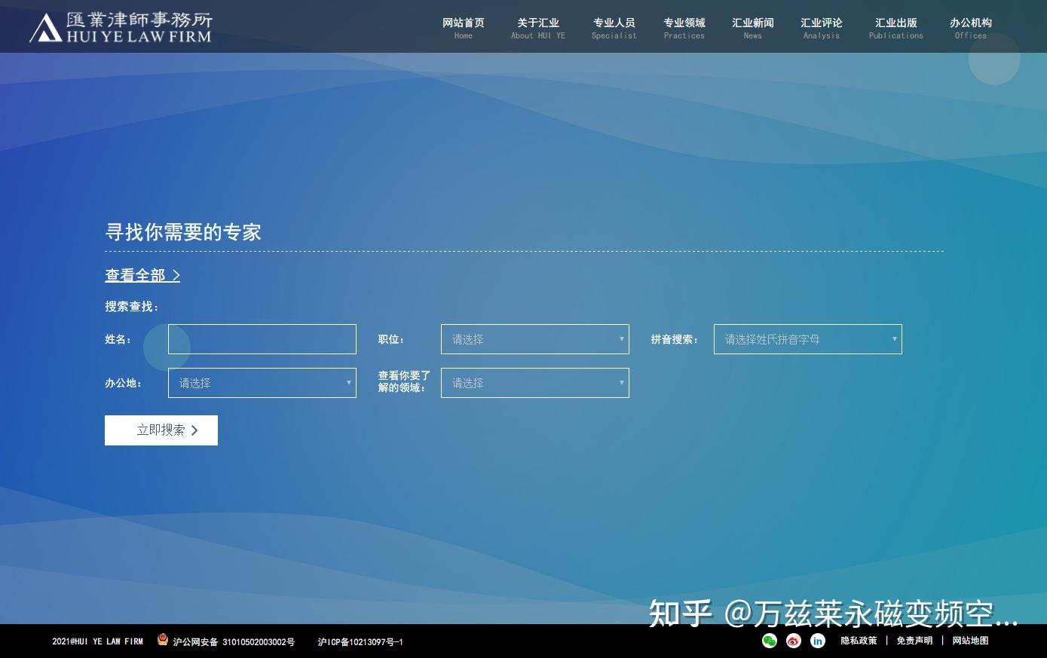Open 免责声明 disclaimer link
This screenshot has width=1047, height=658.
click(x=914, y=641)
